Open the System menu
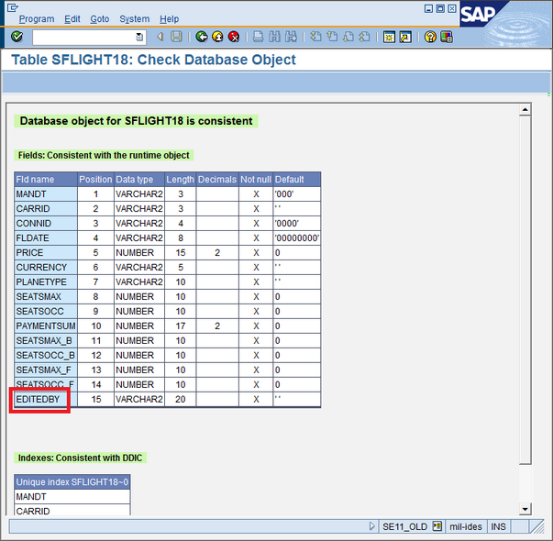This screenshot has width=553, height=541. click(x=135, y=18)
